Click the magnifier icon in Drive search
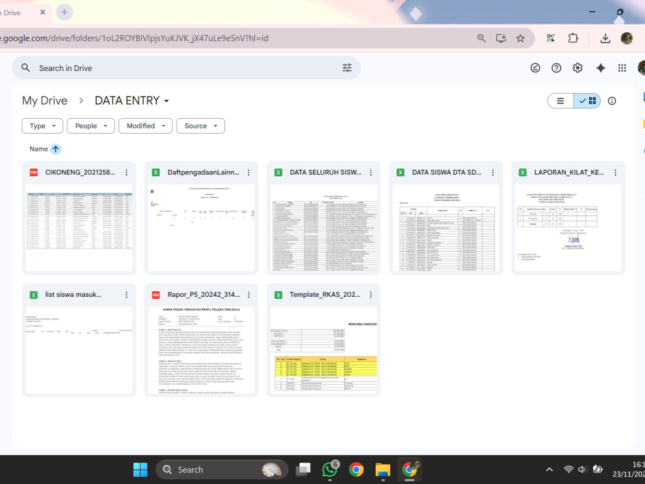645x484 pixels. [26, 68]
